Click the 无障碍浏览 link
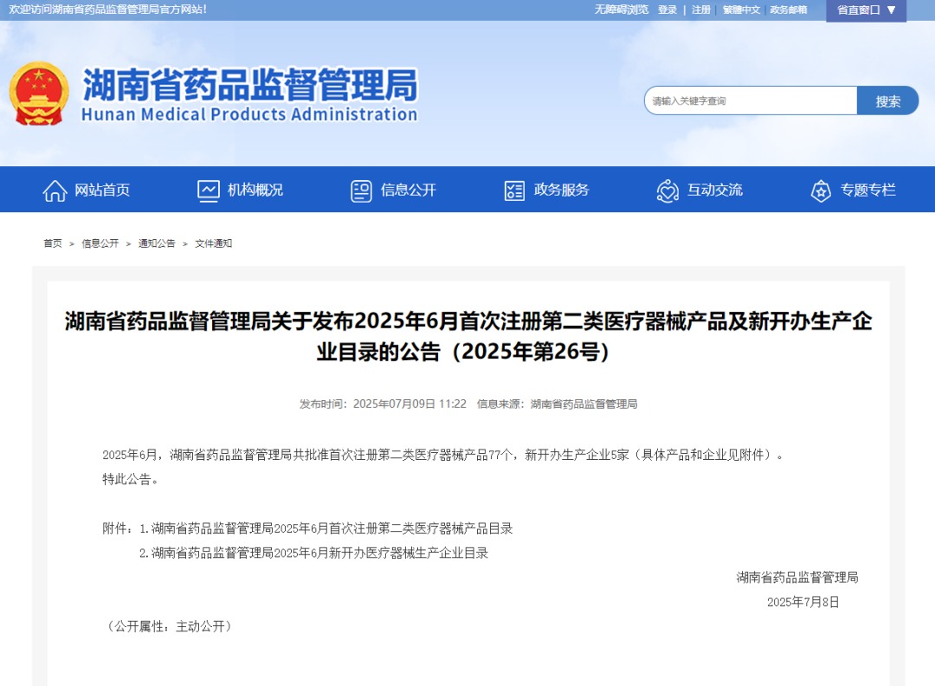The width and height of the screenshot is (935, 686). (x=622, y=10)
